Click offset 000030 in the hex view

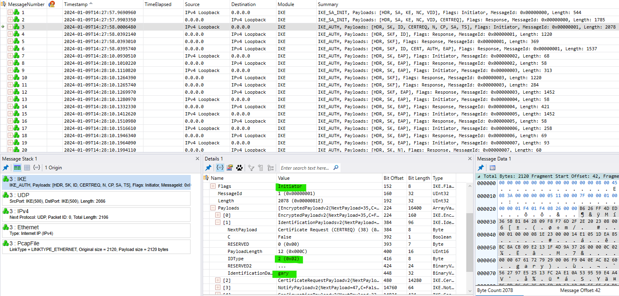(486, 222)
